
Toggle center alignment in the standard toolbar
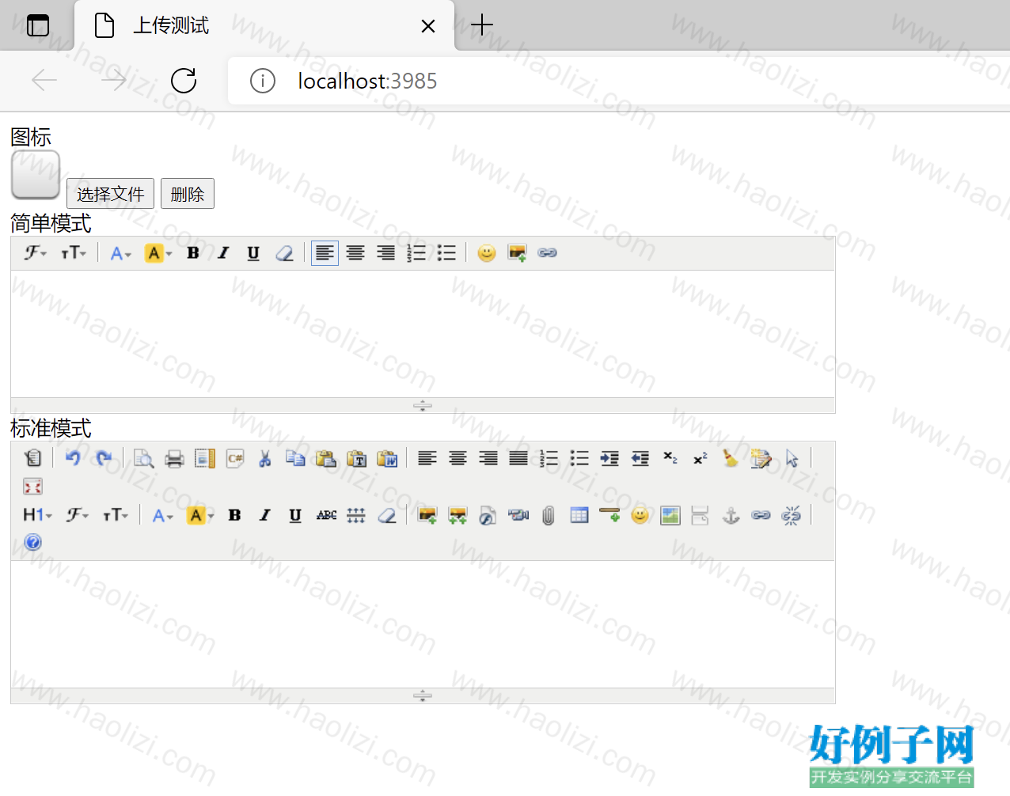[458, 458]
